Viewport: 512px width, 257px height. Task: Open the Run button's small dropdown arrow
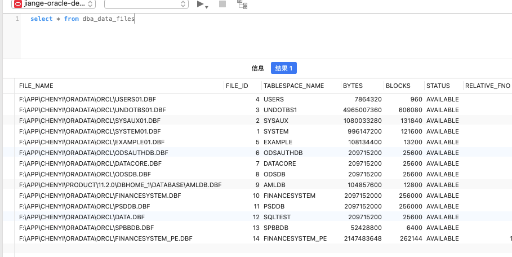207,7
